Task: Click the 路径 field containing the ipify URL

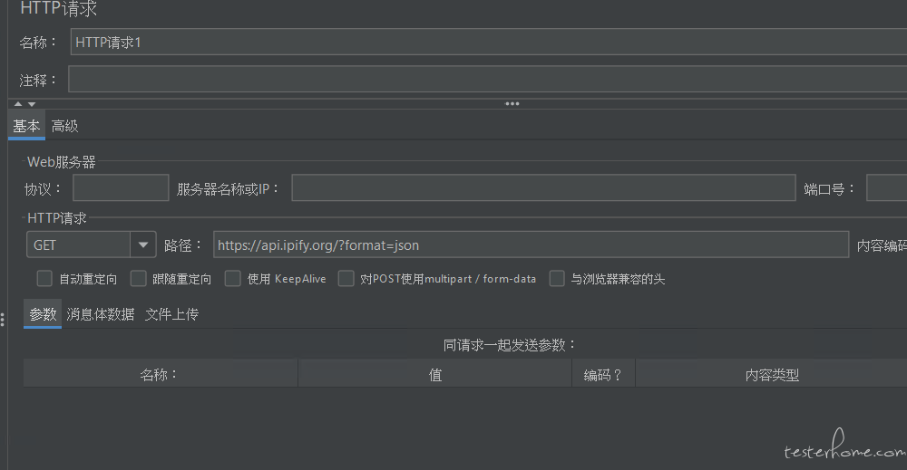Action: 531,245
